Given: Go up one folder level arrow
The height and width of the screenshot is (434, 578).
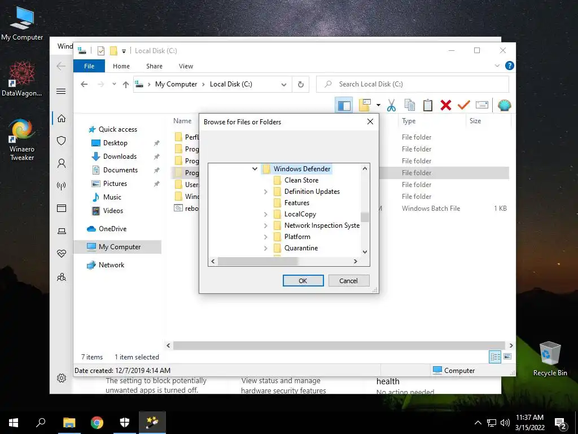Looking at the screenshot, I should 126,85.
